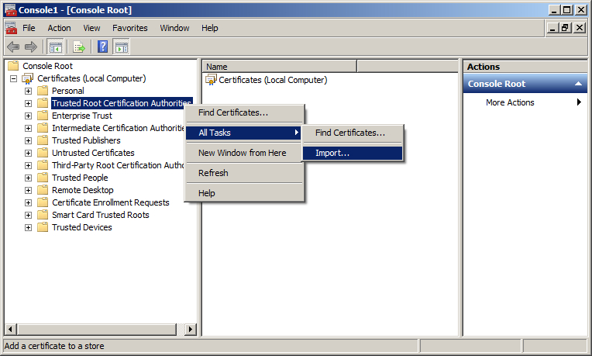The width and height of the screenshot is (592, 356).
Task: Open the Action menu in menu bar
Action: 59,28
